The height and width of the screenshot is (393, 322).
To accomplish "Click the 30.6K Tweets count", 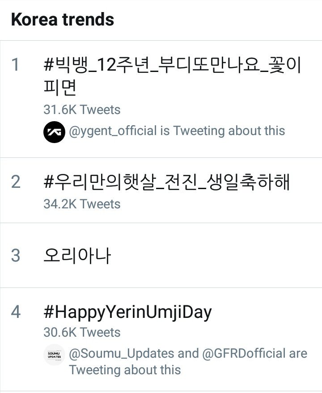I will pos(82,332).
